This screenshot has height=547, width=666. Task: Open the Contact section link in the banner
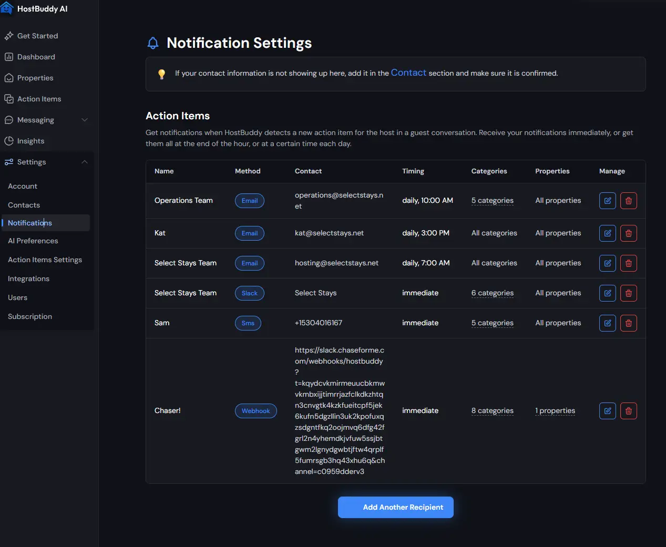click(x=408, y=73)
